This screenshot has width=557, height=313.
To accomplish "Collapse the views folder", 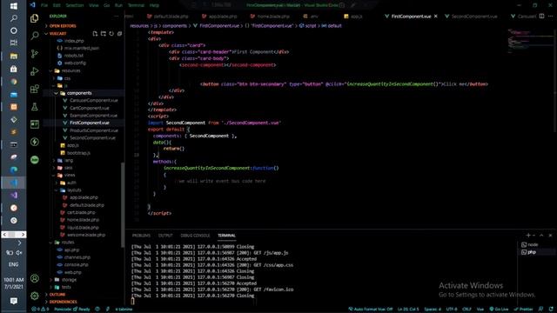I will (x=70, y=175).
